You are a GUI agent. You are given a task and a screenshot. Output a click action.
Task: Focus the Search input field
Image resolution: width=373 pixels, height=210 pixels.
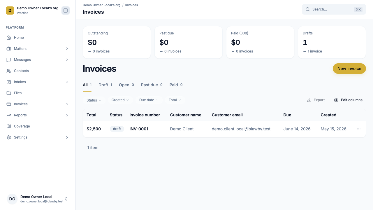(334, 9)
